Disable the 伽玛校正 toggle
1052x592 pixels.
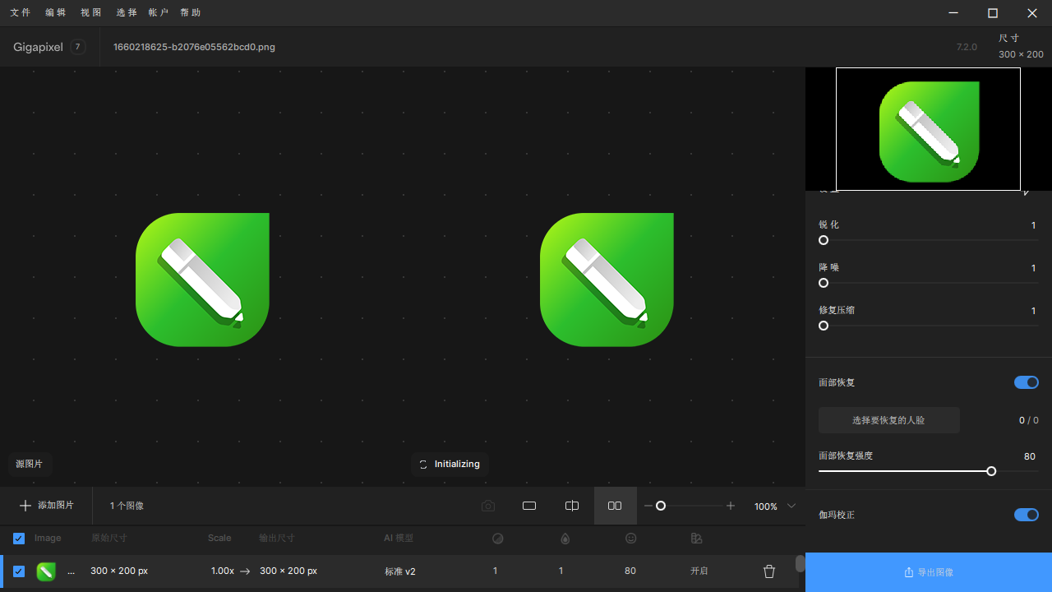[x=1026, y=515]
